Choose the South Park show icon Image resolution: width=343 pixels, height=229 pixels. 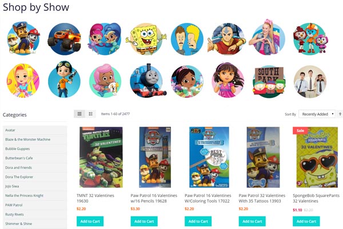[x=269, y=81]
